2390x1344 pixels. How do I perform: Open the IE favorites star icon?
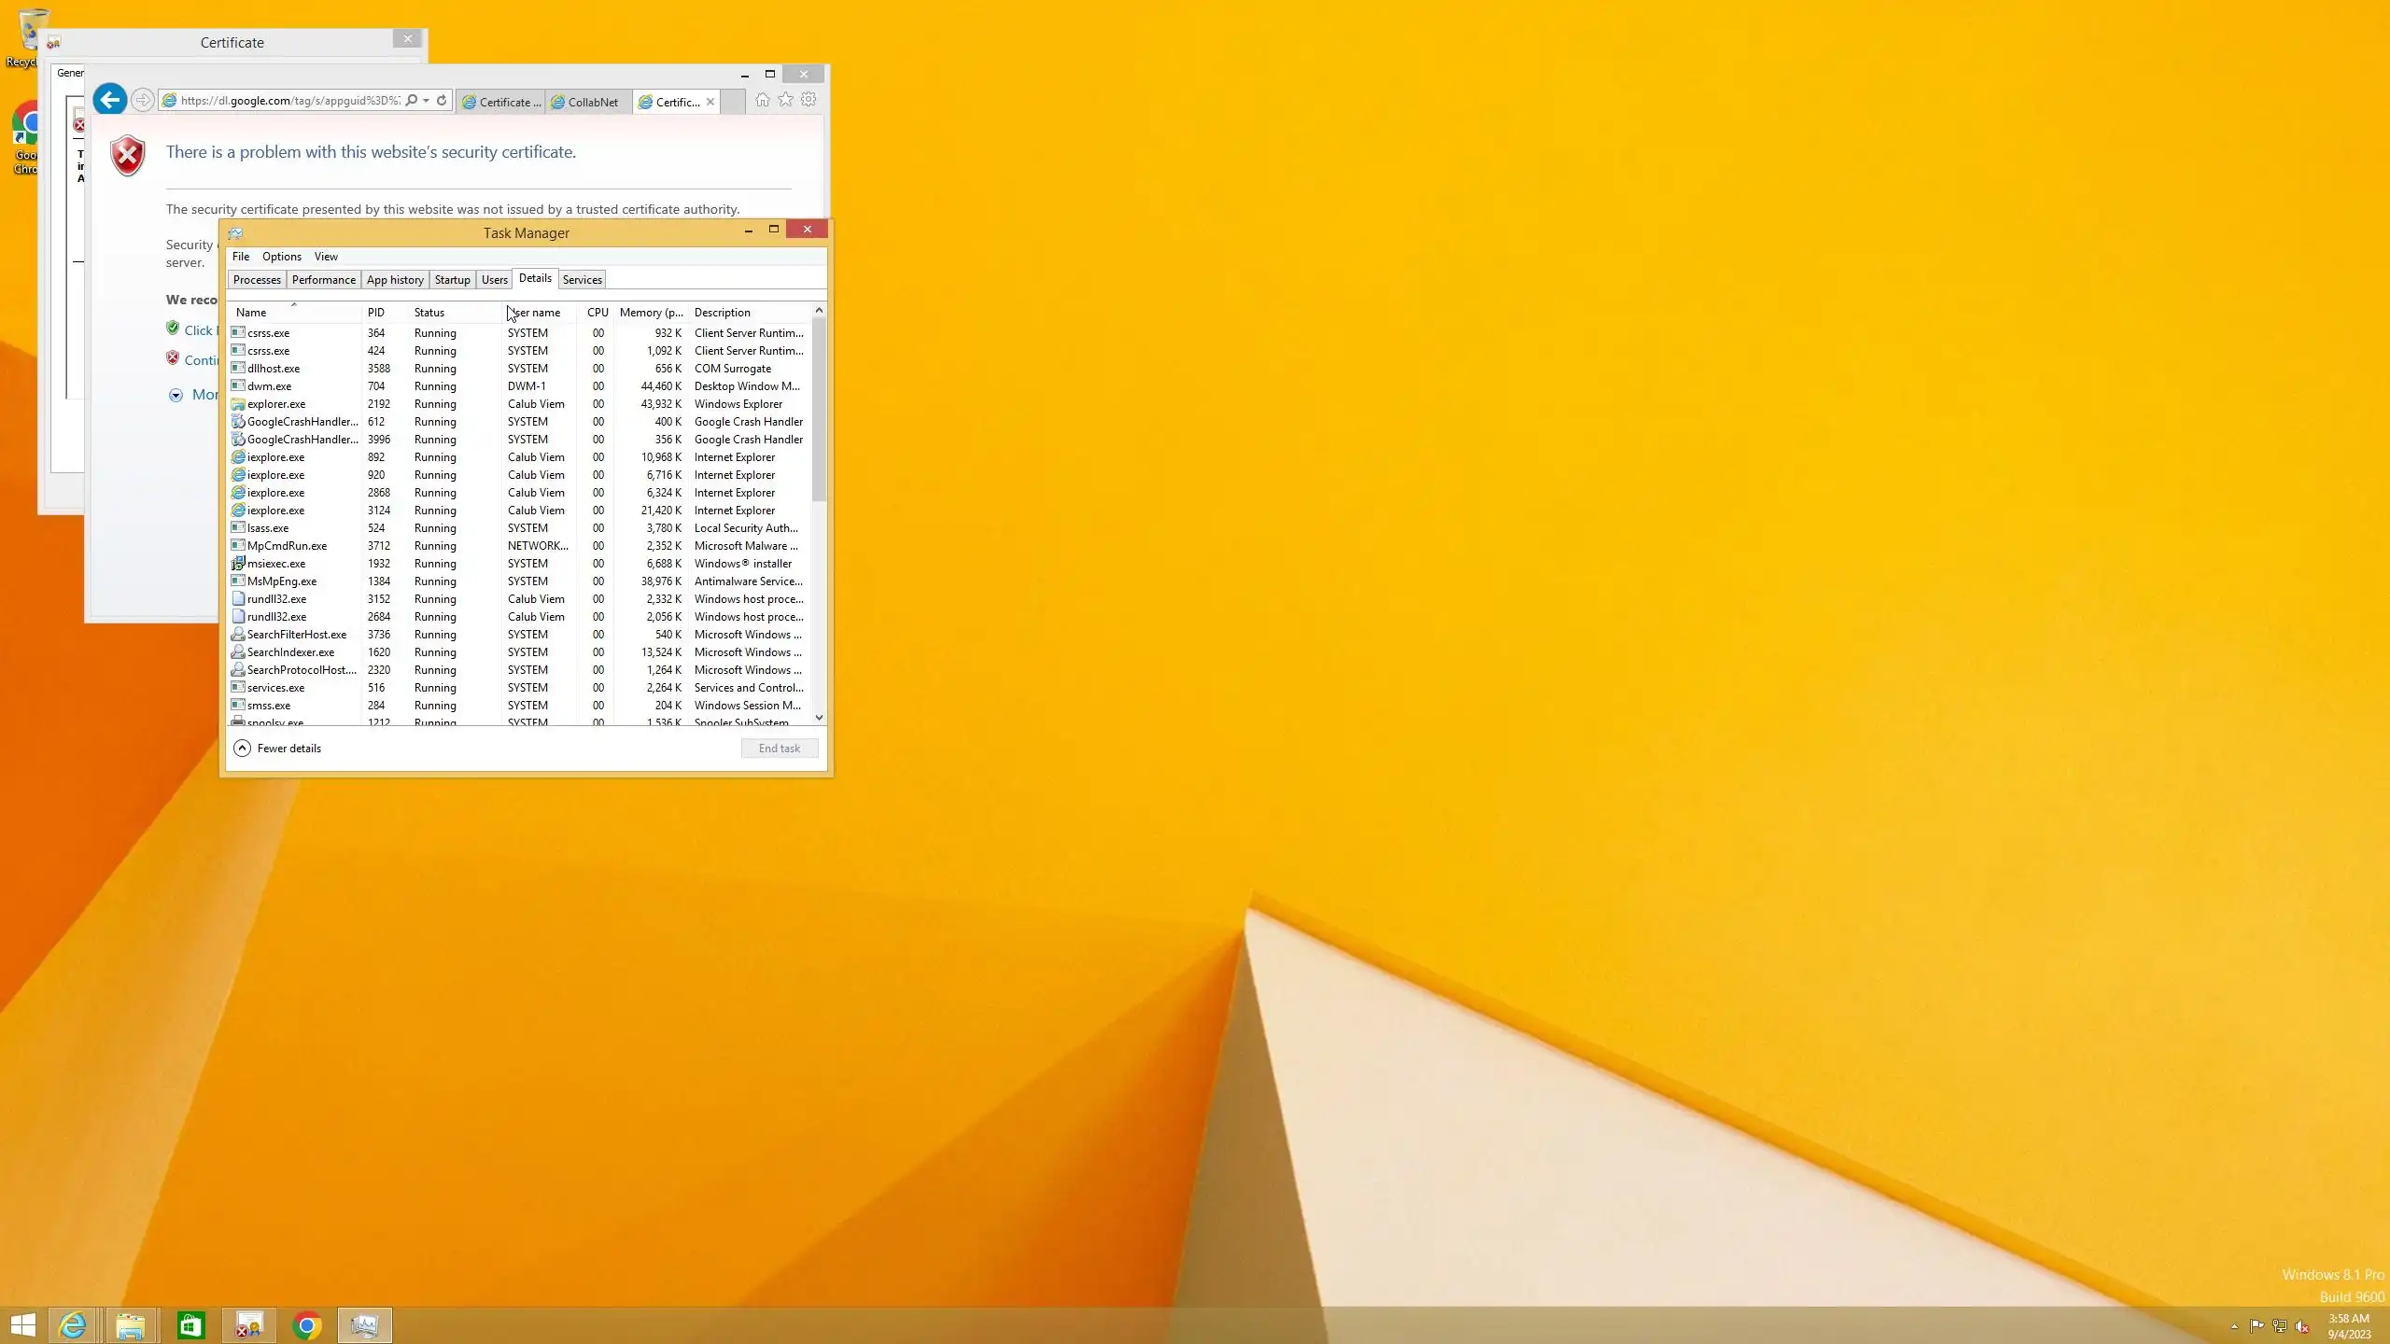coord(786,100)
